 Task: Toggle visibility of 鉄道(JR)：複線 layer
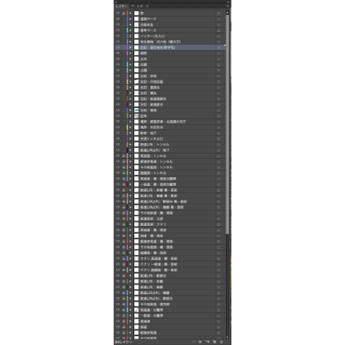pyautogui.click(x=118, y=287)
